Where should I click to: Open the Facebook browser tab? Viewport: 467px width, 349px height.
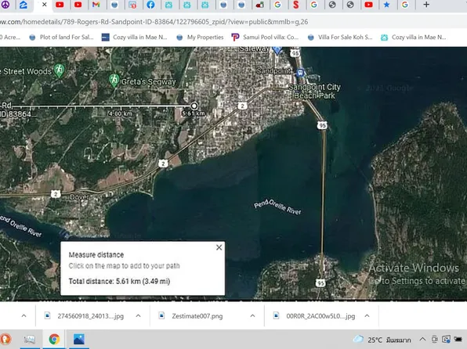(150, 5)
